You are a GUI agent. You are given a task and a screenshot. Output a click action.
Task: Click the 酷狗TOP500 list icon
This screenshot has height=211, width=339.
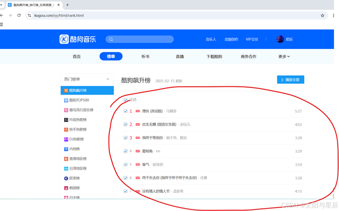[66, 100]
